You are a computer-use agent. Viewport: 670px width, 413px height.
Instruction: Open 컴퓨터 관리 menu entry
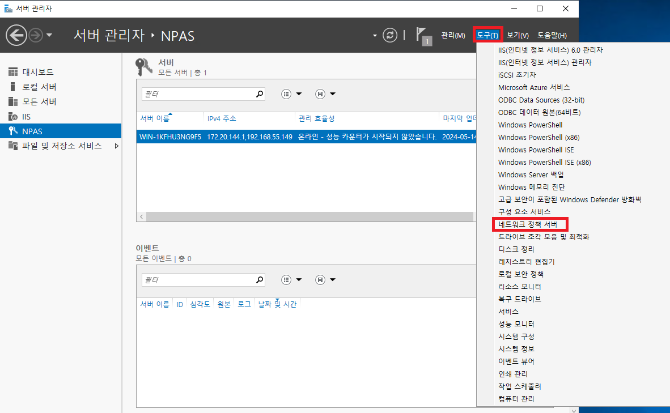tap(516, 398)
